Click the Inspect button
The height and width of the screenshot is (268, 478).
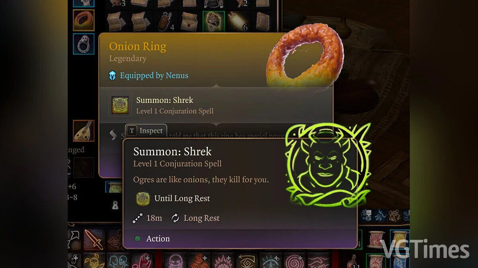(x=146, y=131)
